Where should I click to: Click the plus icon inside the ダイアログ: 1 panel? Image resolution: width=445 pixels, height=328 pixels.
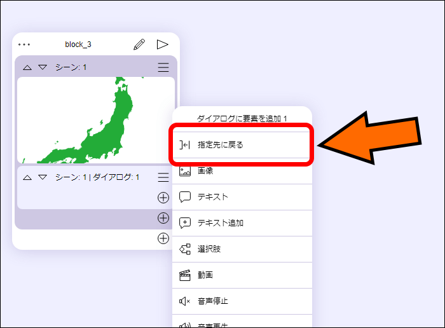(163, 198)
